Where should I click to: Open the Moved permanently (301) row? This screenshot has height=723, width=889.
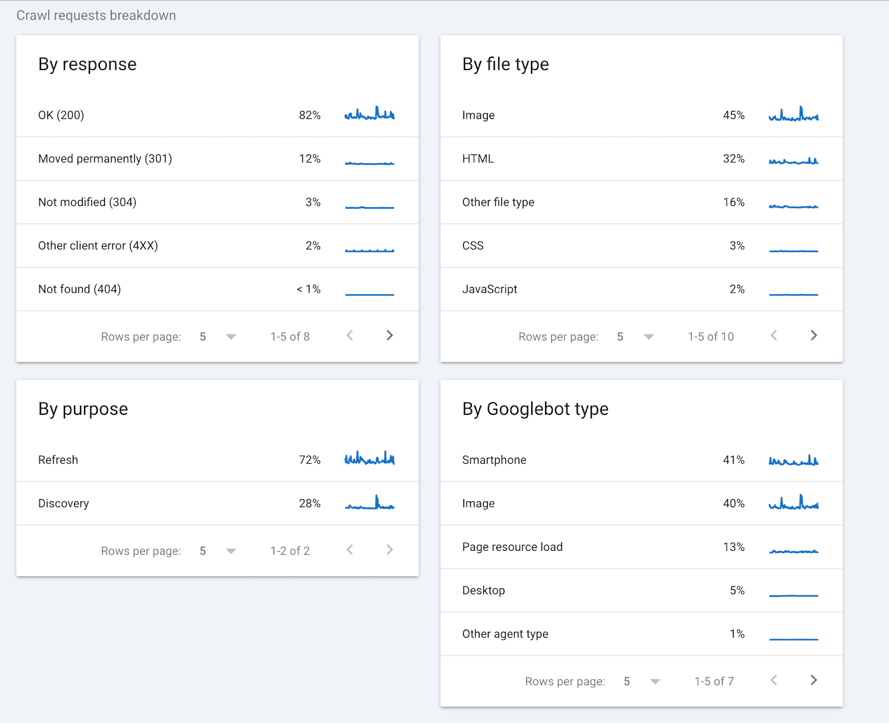(x=217, y=159)
